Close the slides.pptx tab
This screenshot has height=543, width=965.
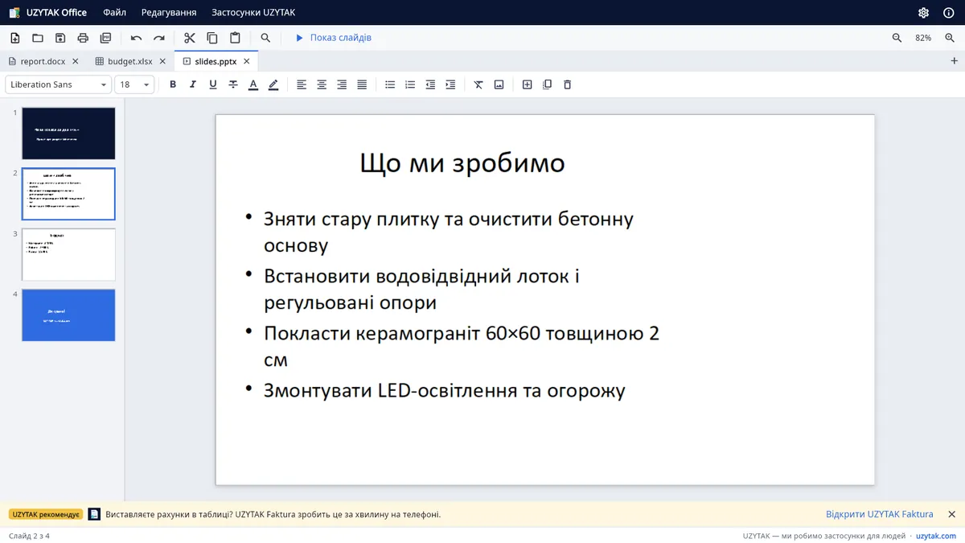click(247, 61)
